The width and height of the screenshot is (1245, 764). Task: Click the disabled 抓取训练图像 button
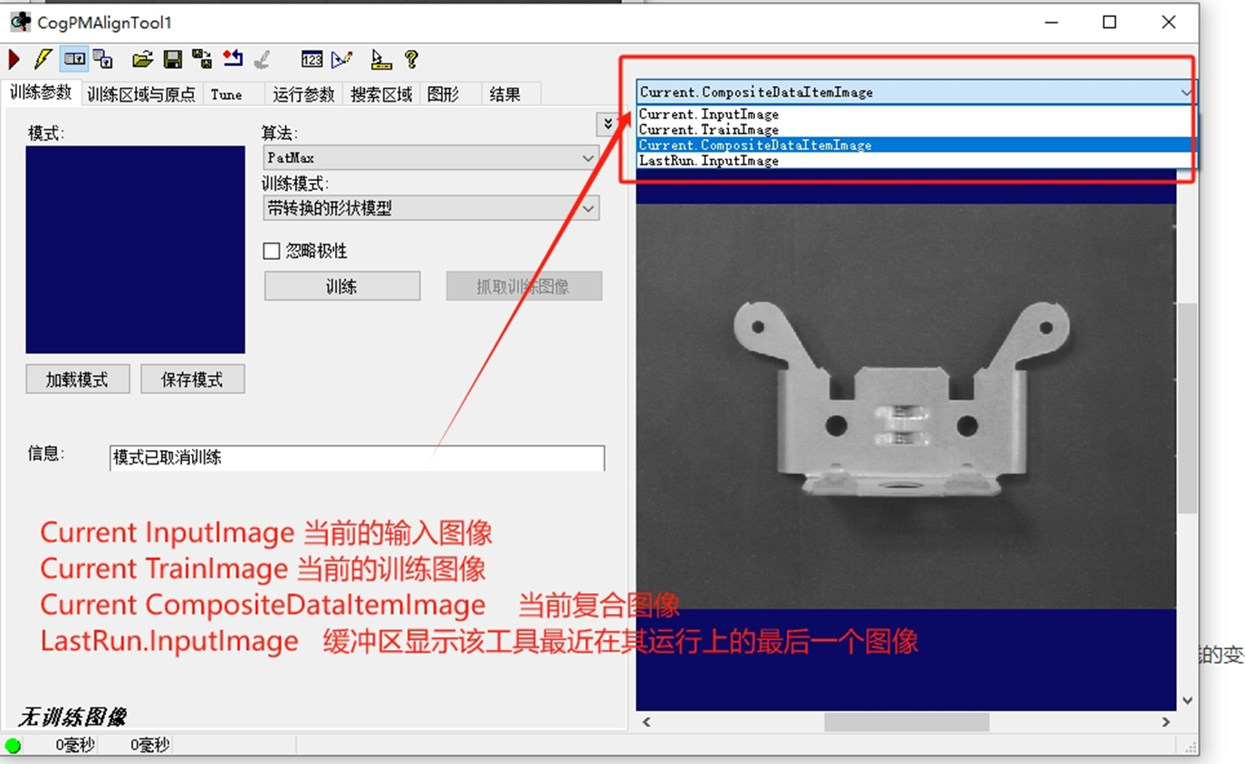click(523, 286)
